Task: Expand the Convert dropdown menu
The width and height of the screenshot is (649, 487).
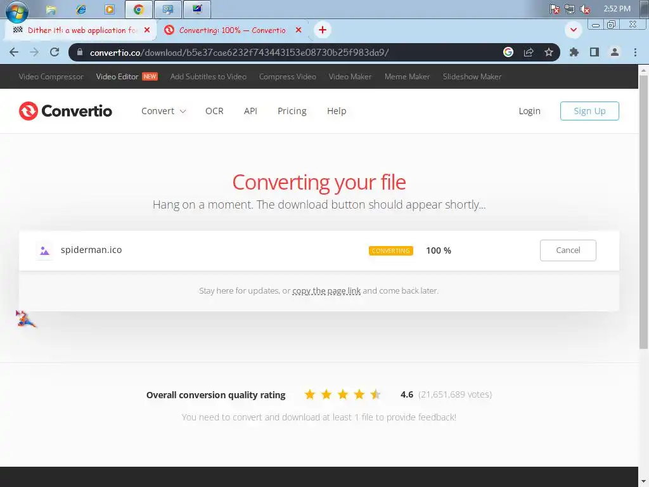Action: tap(164, 111)
